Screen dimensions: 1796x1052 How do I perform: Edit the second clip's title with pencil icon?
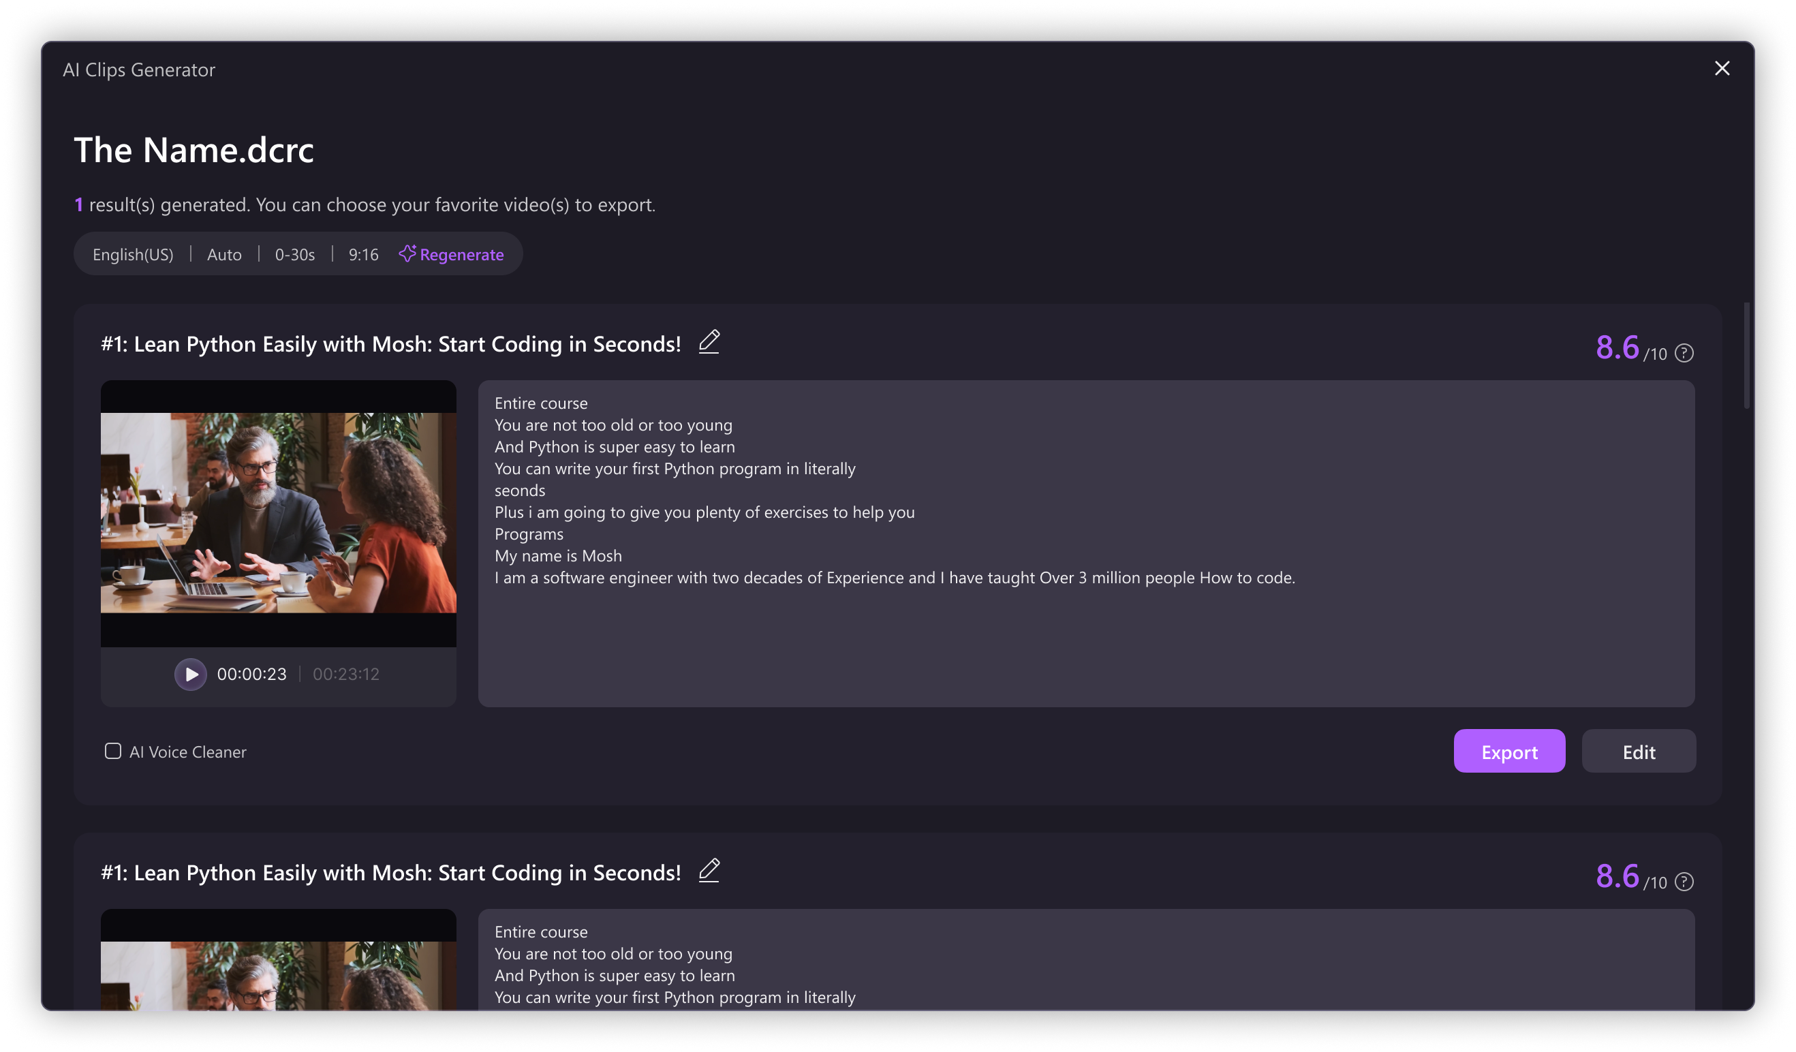click(x=709, y=871)
